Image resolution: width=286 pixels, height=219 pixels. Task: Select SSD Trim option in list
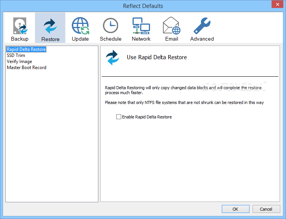pos(16,55)
